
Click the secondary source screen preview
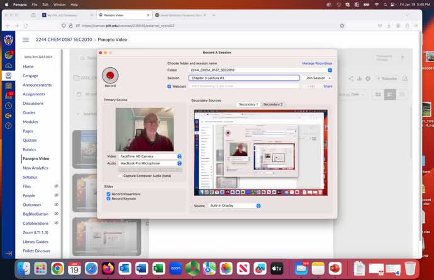click(x=261, y=153)
